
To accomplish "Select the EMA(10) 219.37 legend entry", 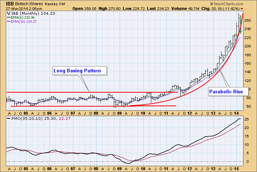I will click(26, 21).
